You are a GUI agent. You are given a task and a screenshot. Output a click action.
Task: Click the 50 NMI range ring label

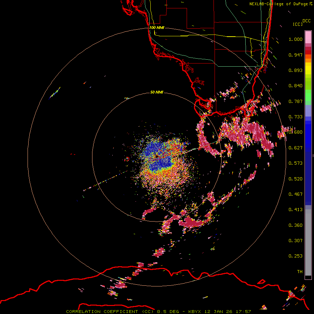coord(157,92)
